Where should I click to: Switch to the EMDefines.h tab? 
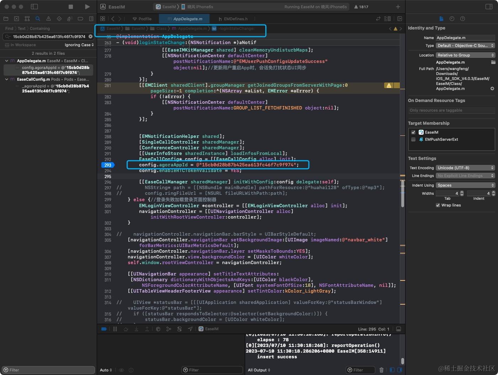coord(233,19)
